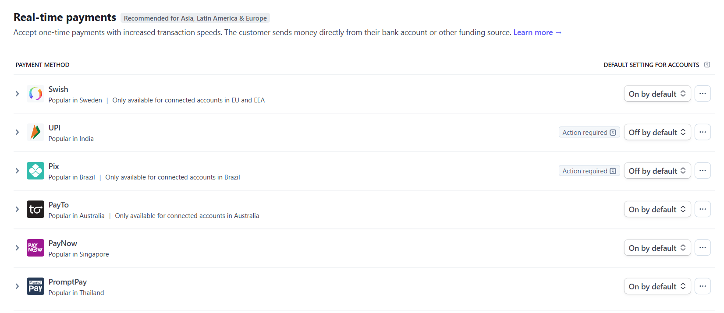This screenshot has height=313, width=724.
Task: Click UPI 'Action required' badge
Action: (x=589, y=132)
